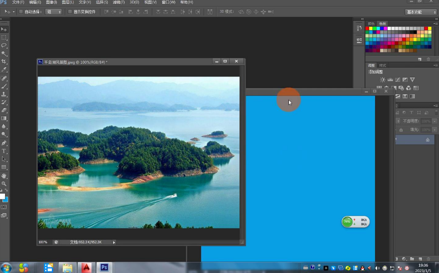Screen dimensions: 439x273
Task: Add a Channel Mixer adjustment
Action: point(408,88)
